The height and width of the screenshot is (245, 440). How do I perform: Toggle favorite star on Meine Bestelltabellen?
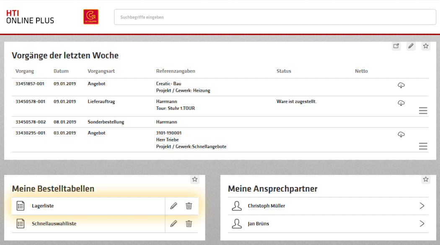point(194,179)
